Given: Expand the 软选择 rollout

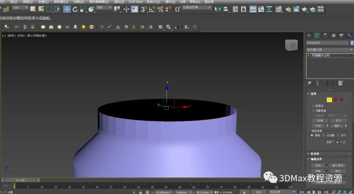Looking at the screenshot, I should tap(315, 154).
